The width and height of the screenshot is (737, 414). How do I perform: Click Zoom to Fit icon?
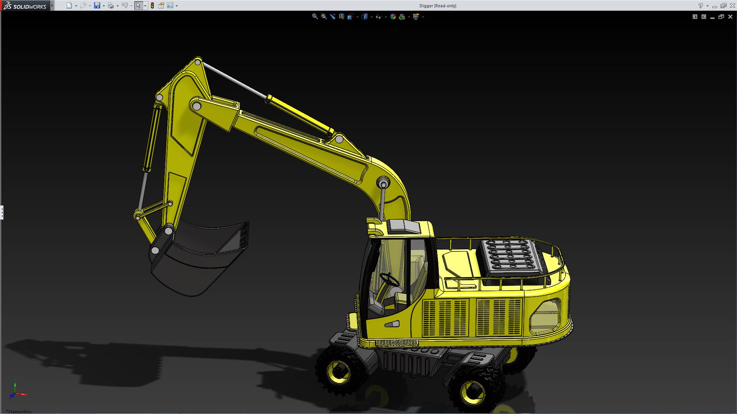315,16
